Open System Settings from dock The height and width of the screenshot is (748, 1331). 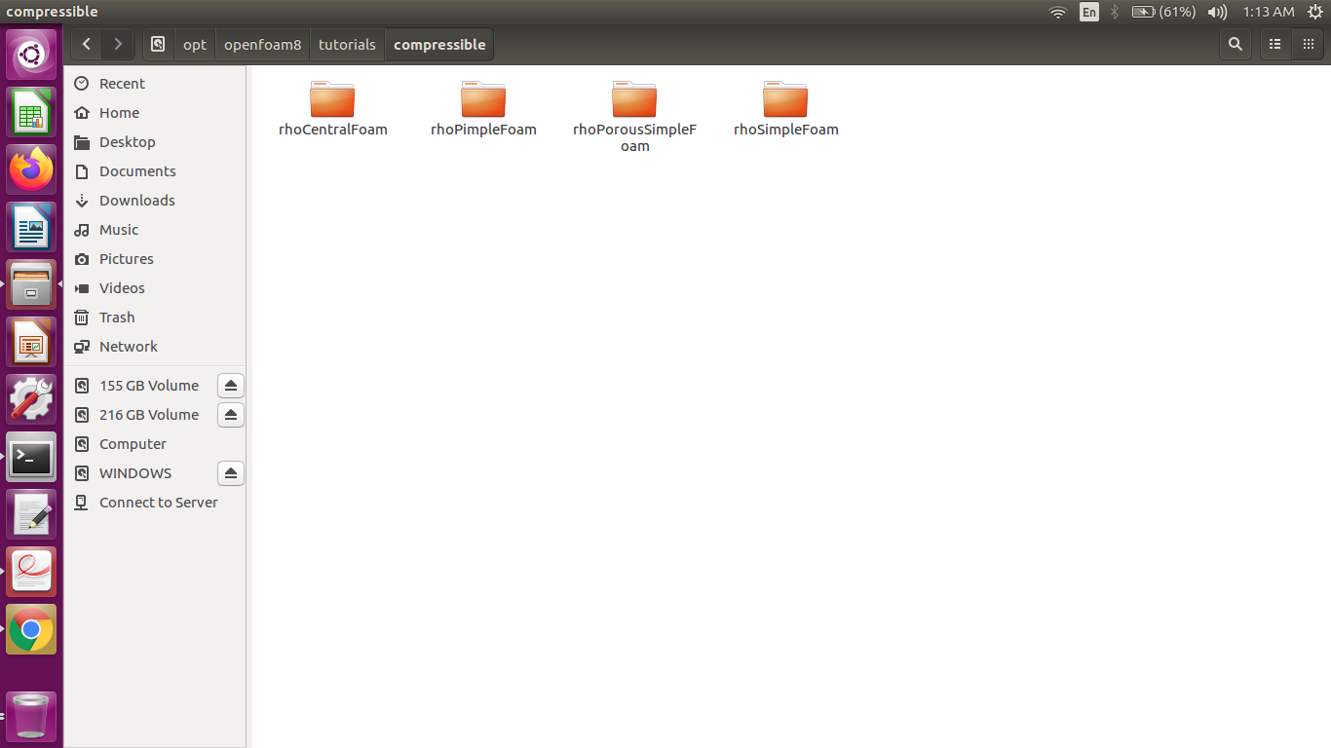[31, 400]
